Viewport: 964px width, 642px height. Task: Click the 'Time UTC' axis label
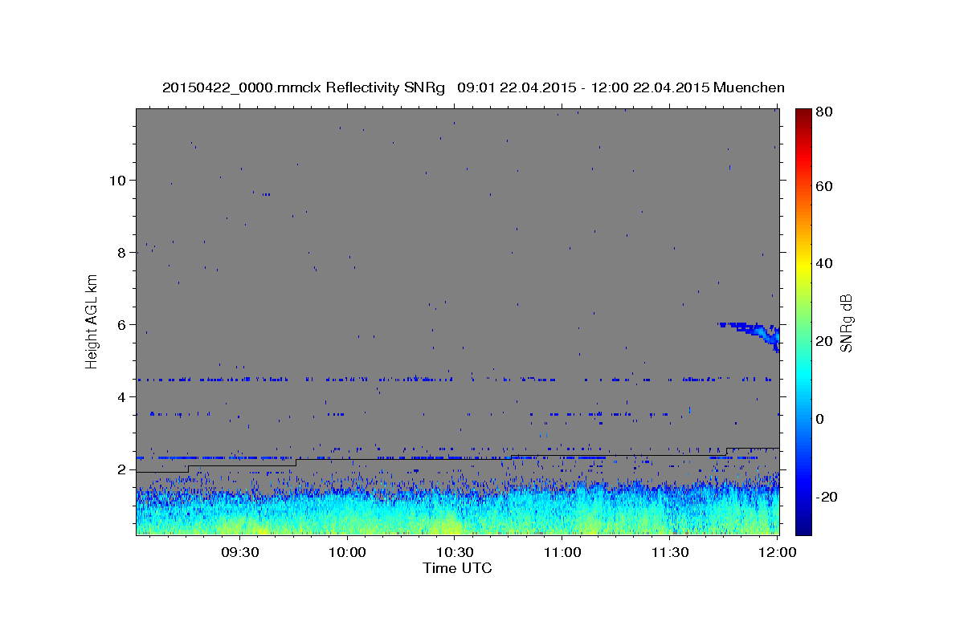457,568
